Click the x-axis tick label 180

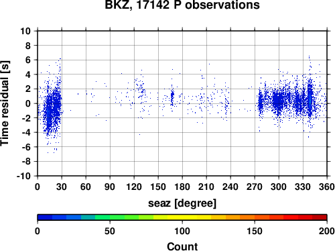(x=182, y=187)
